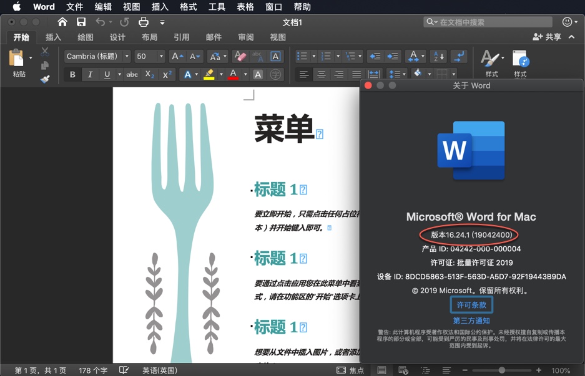Open the 第三方通知 link
The width and height of the screenshot is (585, 376).
point(471,321)
